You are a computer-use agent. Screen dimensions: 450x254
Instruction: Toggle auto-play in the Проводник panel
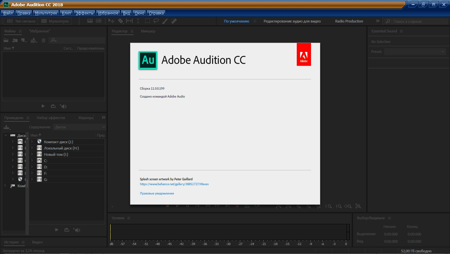[x=77, y=230]
